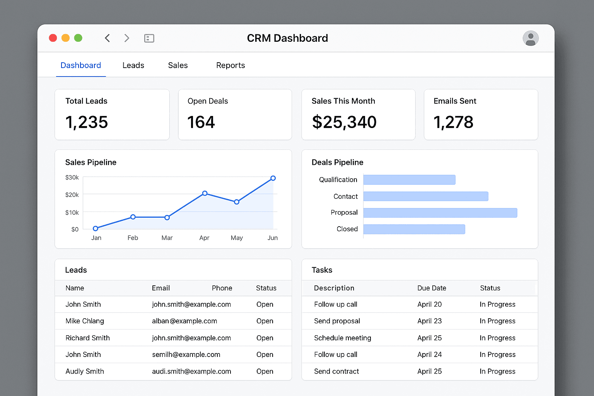Click the Qualification bar in Deals Pipeline

(409, 180)
